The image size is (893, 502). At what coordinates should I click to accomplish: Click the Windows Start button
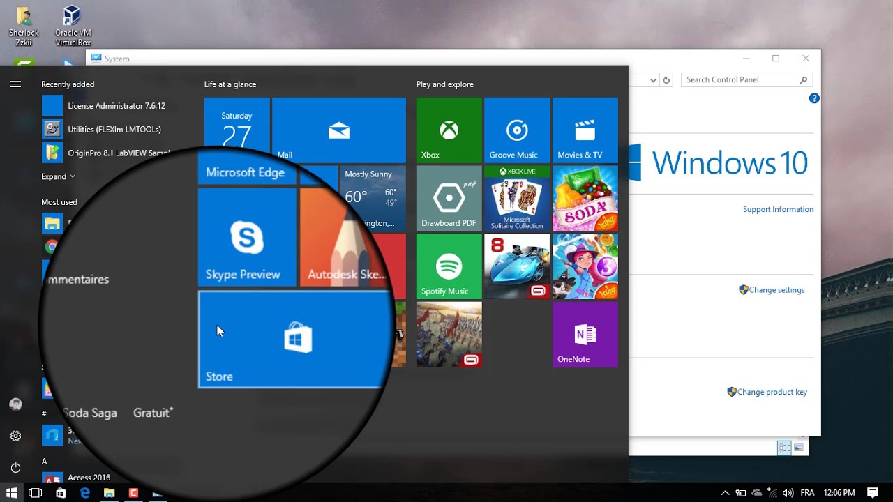point(12,493)
